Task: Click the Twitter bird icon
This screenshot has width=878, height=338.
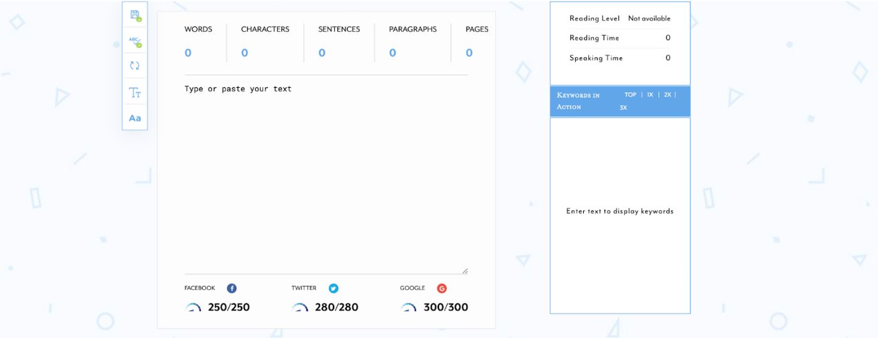Action: click(x=334, y=288)
